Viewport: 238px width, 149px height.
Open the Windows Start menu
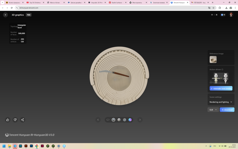point(4,146)
